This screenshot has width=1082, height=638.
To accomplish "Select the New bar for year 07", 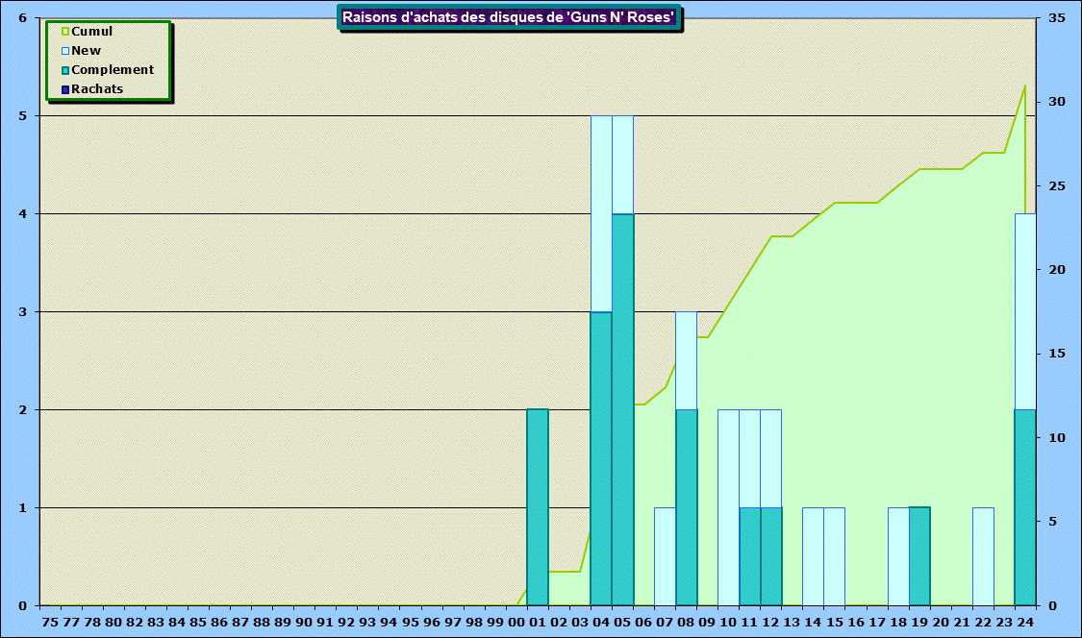I will pyautogui.click(x=665, y=556).
